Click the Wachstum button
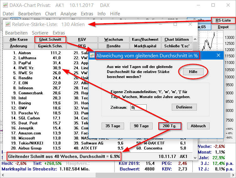 (113, 39)
